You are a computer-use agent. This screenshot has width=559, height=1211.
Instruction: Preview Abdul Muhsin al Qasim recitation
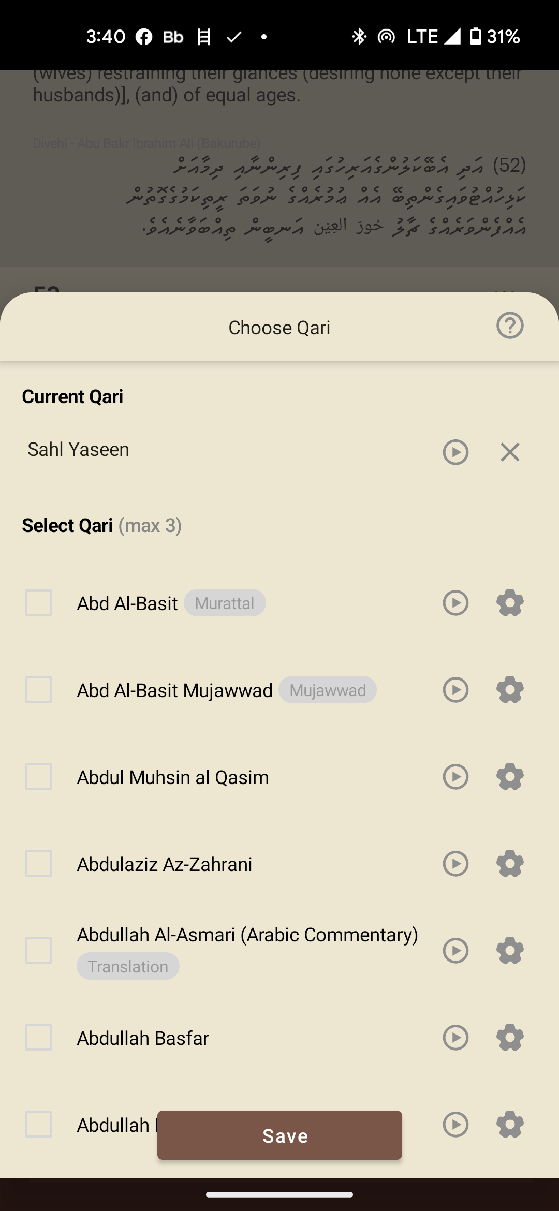click(x=455, y=777)
